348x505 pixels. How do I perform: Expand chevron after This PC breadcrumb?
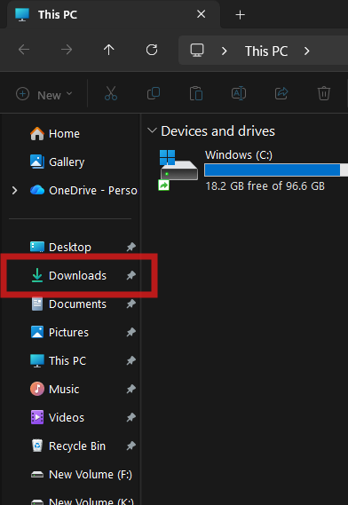click(307, 51)
